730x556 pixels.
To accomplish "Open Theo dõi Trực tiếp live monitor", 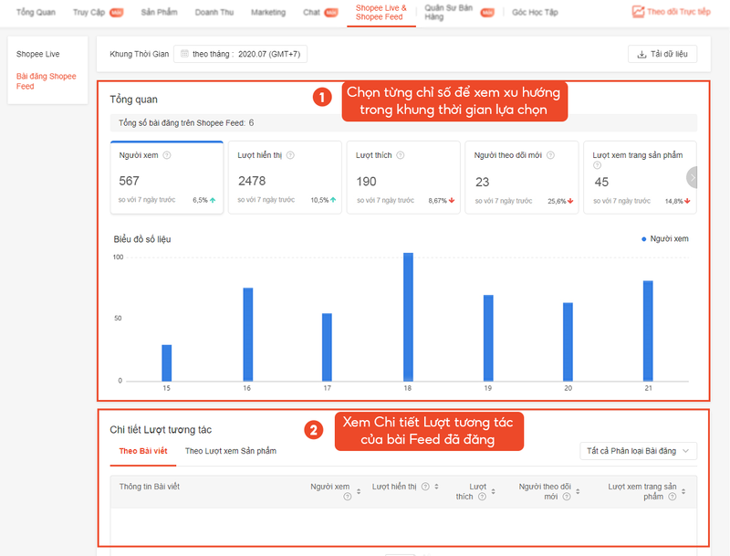I will point(671,12).
